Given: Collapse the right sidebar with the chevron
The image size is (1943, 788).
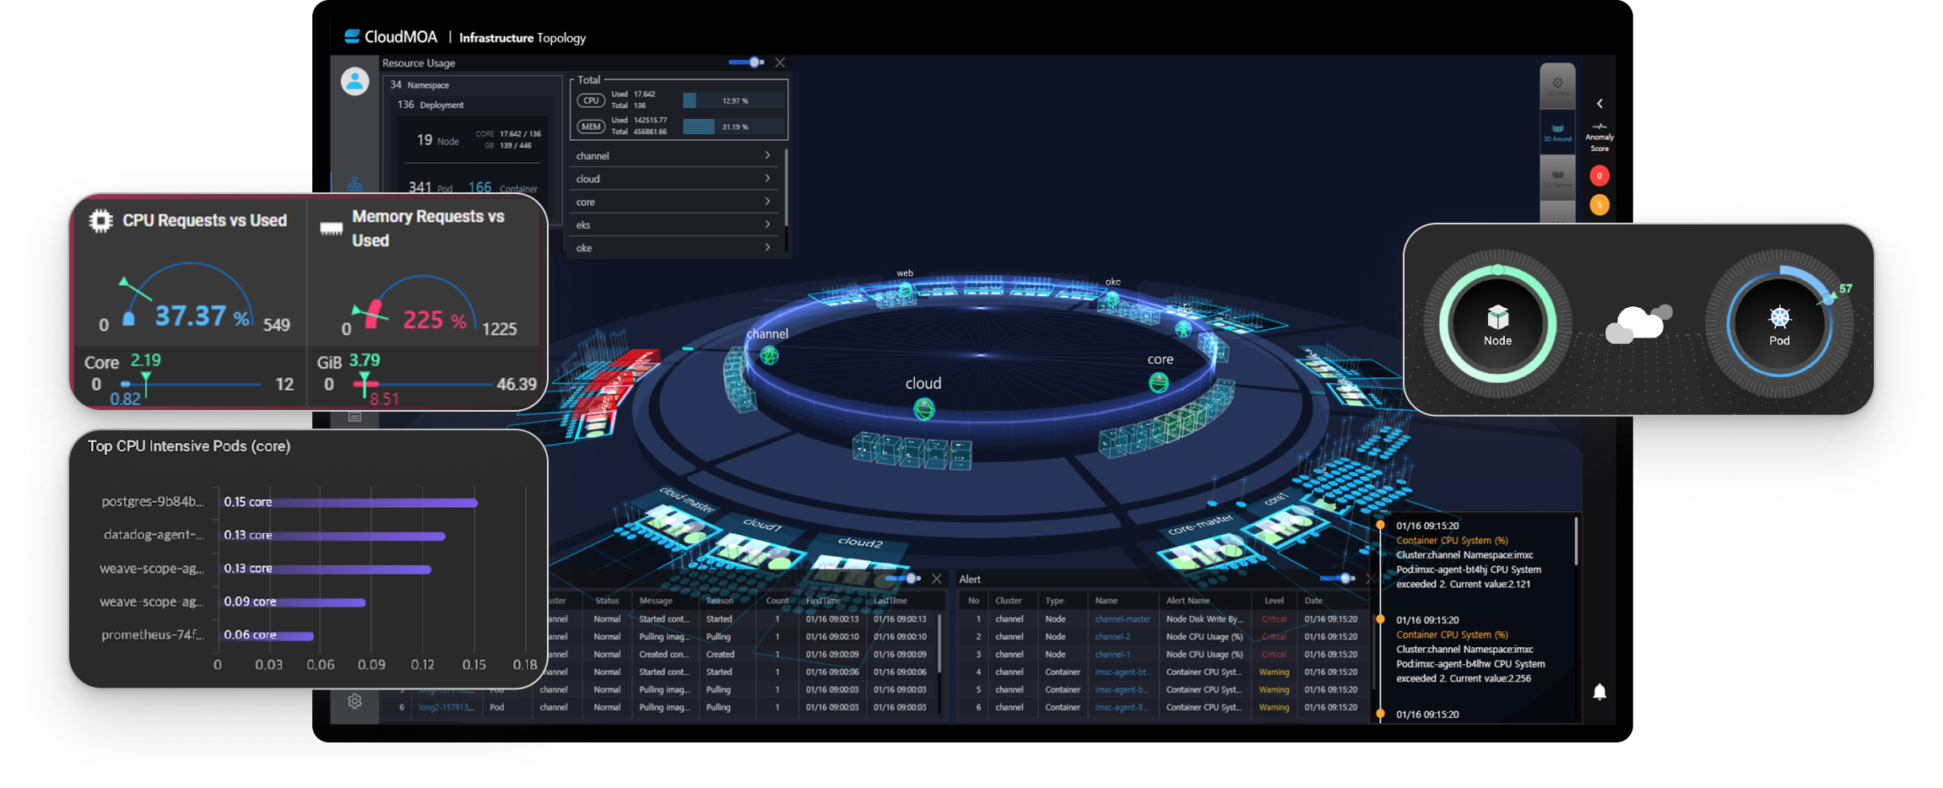Looking at the screenshot, I should [x=1599, y=103].
